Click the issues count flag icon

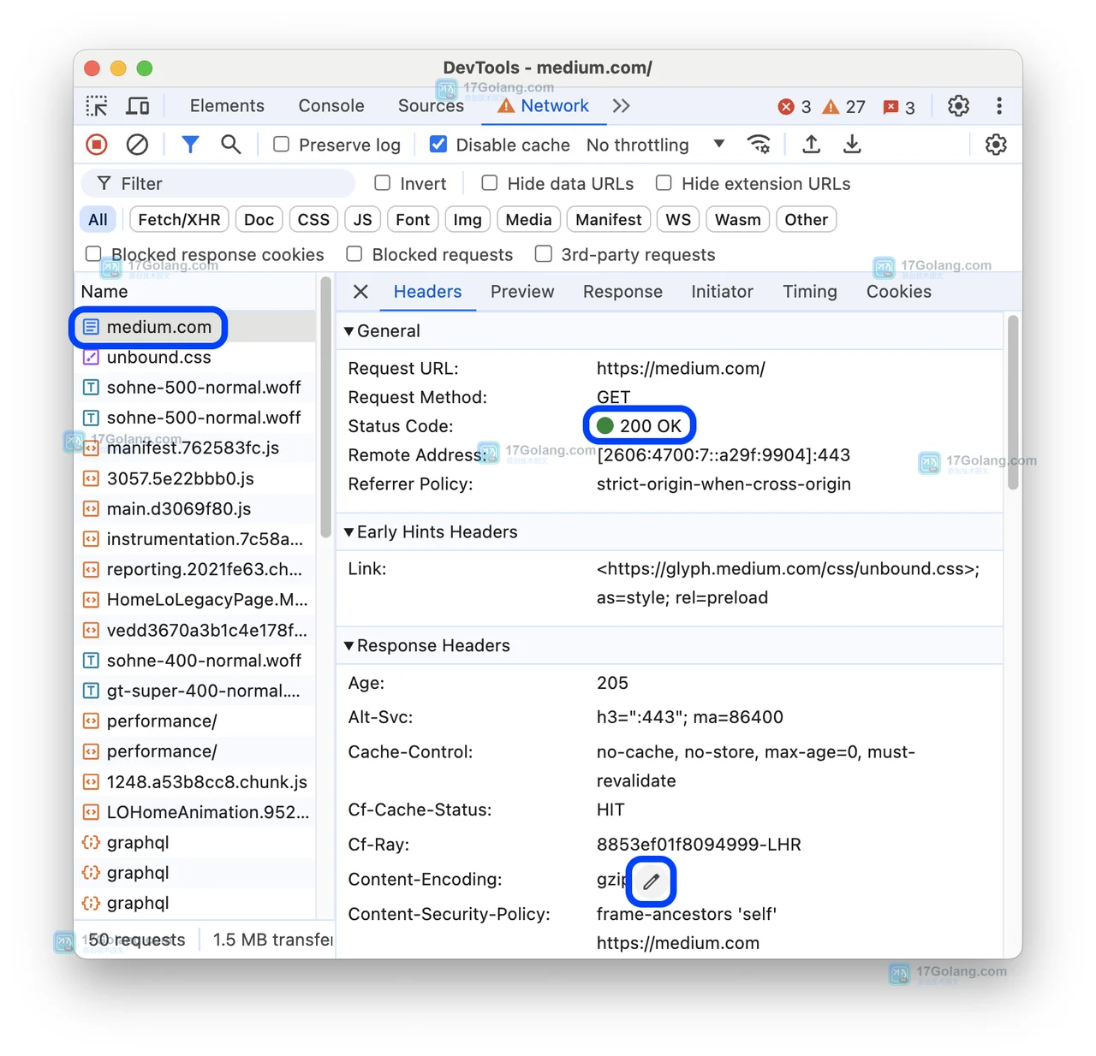coord(890,107)
